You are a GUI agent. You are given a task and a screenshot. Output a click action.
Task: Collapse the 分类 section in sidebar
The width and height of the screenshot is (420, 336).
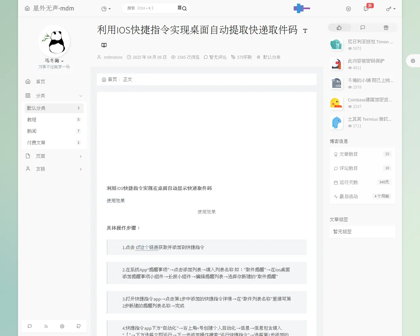(x=54, y=95)
